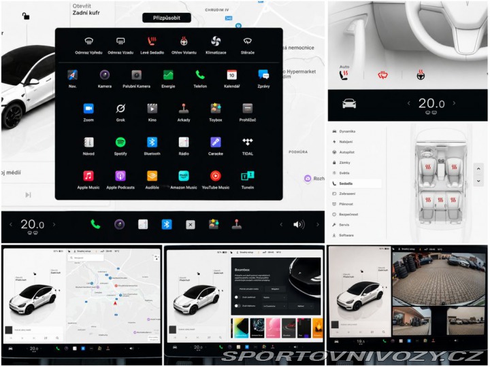Launch YouTube Music

[216, 176]
